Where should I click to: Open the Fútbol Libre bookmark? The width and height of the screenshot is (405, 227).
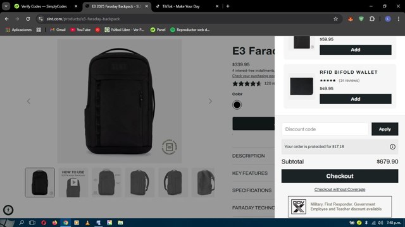[x=125, y=30]
